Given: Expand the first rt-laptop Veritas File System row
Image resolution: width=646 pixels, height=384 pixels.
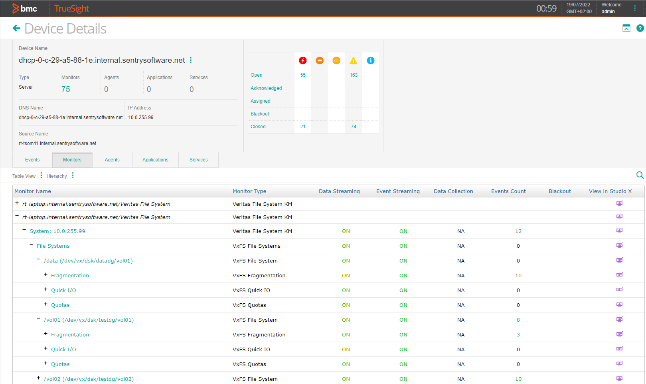Looking at the screenshot, I should (x=17, y=203).
